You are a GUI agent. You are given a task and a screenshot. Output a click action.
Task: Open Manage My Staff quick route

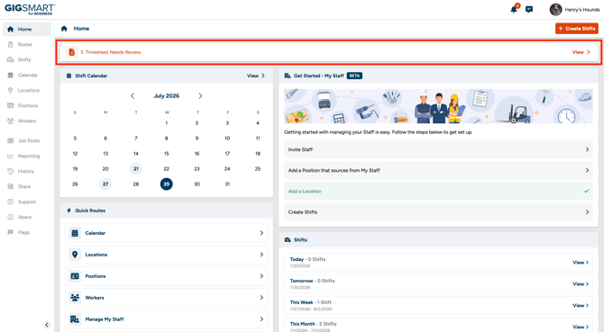167,319
